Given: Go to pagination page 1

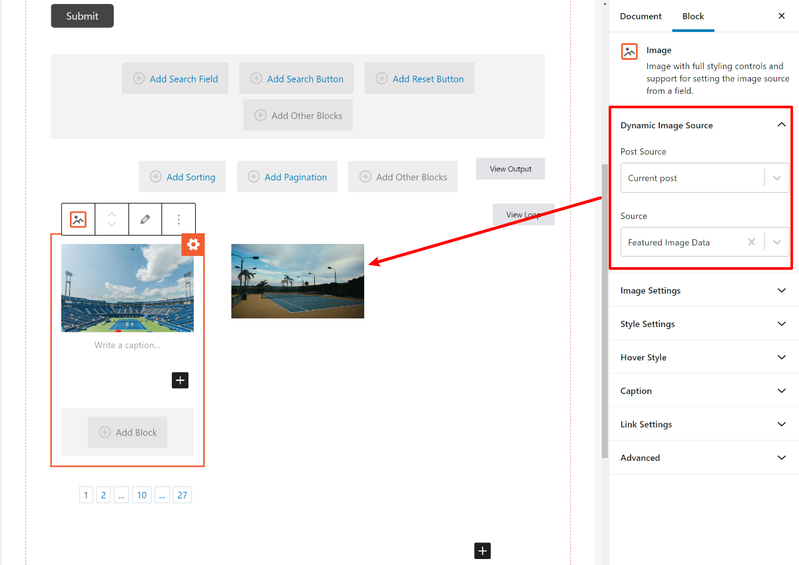Looking at the screenshot, I should tap(86, 495).
